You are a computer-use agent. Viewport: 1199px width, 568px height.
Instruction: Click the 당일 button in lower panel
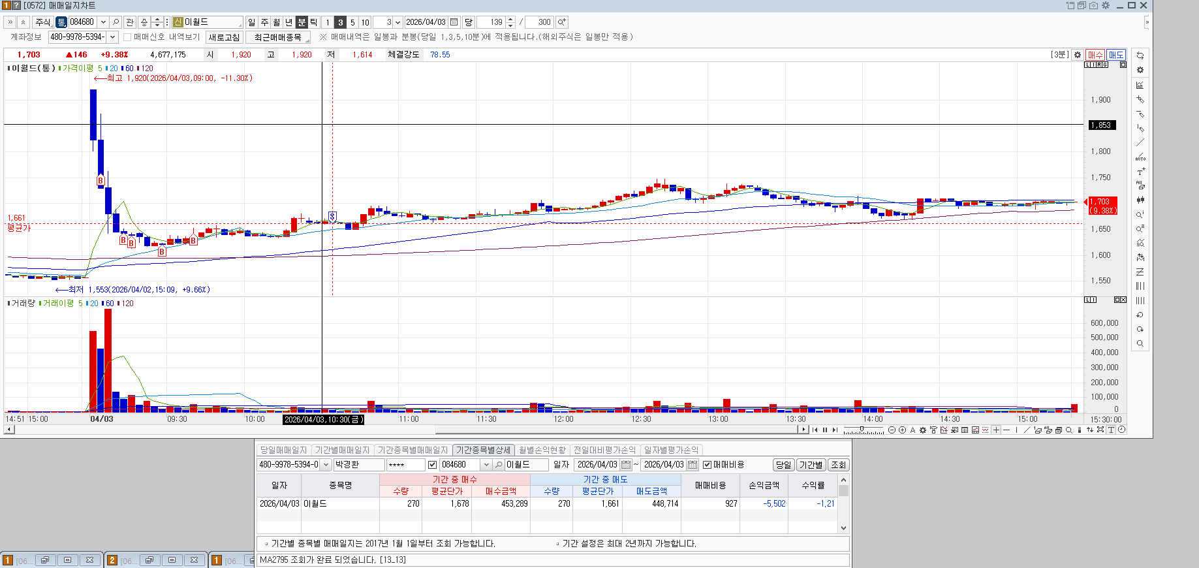click(x=783, y=465)
